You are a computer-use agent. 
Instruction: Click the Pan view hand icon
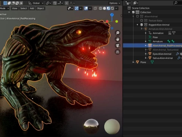click(x=118, y=39)
